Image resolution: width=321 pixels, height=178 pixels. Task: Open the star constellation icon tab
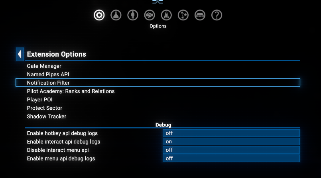pos(183,15)
